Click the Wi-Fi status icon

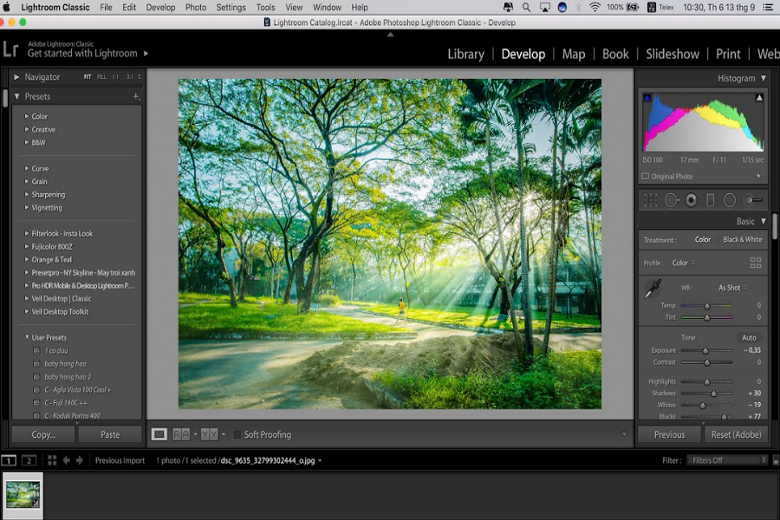[x=595, y=8]
